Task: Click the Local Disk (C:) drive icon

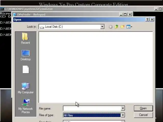Action: (x=42, y=27)
